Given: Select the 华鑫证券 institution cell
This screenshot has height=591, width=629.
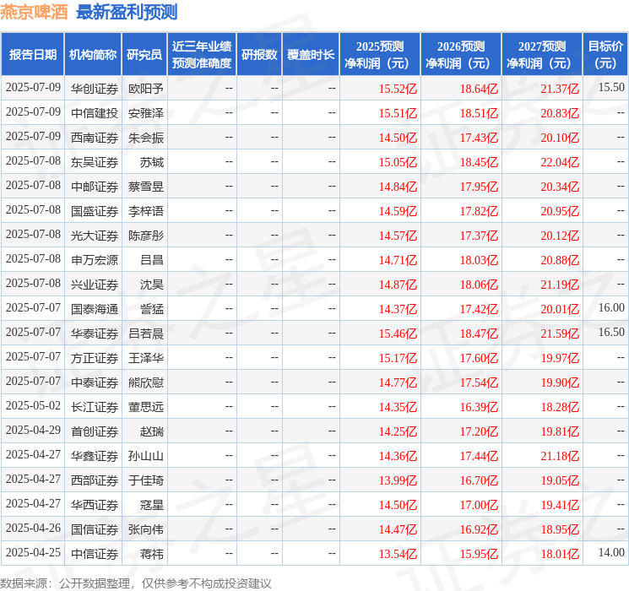Looking at the screenshot, I should 95,456.
